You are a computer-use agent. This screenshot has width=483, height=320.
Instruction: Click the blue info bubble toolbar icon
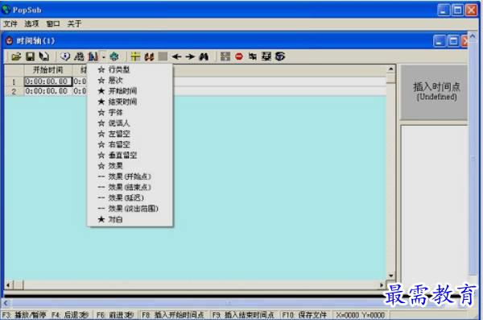point(65,56)
